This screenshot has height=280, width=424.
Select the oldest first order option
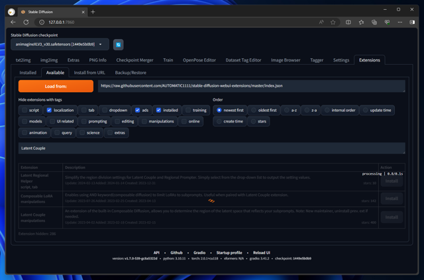click(254, 110)
